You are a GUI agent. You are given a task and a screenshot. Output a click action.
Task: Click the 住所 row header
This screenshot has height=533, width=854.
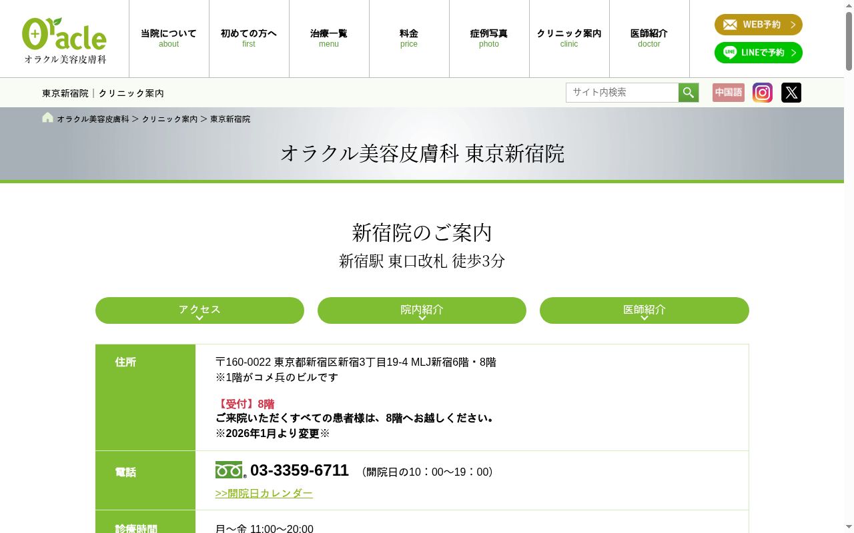pos(145,397)
